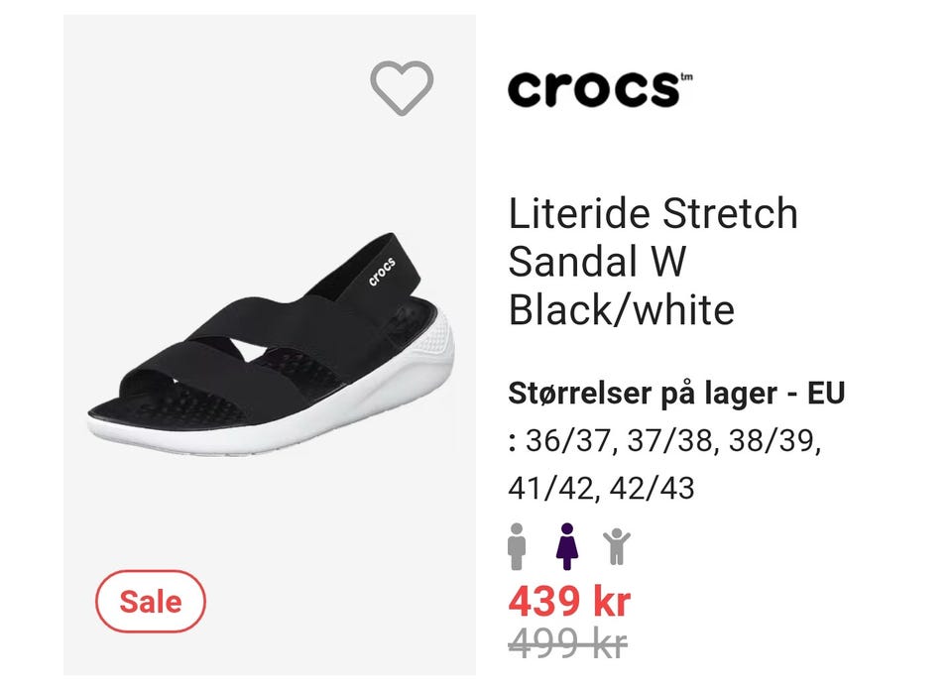This screenshot has width=952, height=688.
Task: Click the Black/white color name text
Action: (621, 310)
